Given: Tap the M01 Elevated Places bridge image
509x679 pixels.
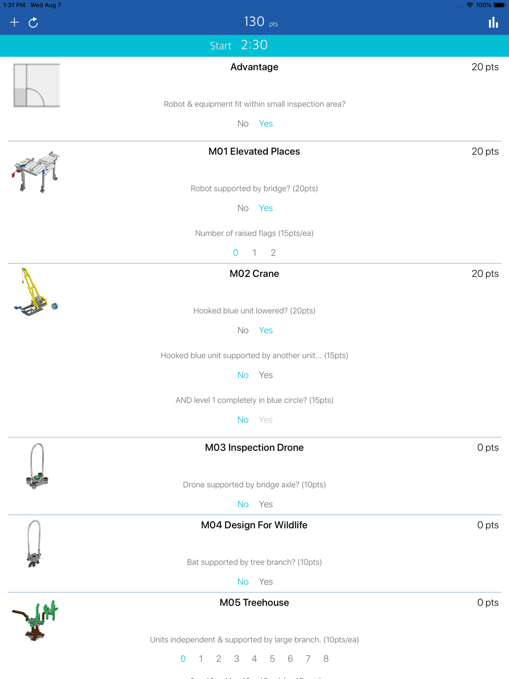Looking at the screenshot, I should (x=36, y=172).
